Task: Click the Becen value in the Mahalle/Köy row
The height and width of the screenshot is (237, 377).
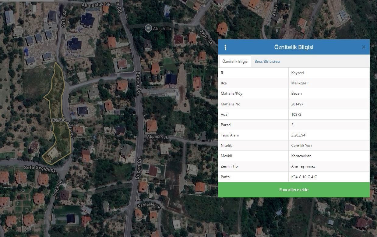Action: click(296, 94)
